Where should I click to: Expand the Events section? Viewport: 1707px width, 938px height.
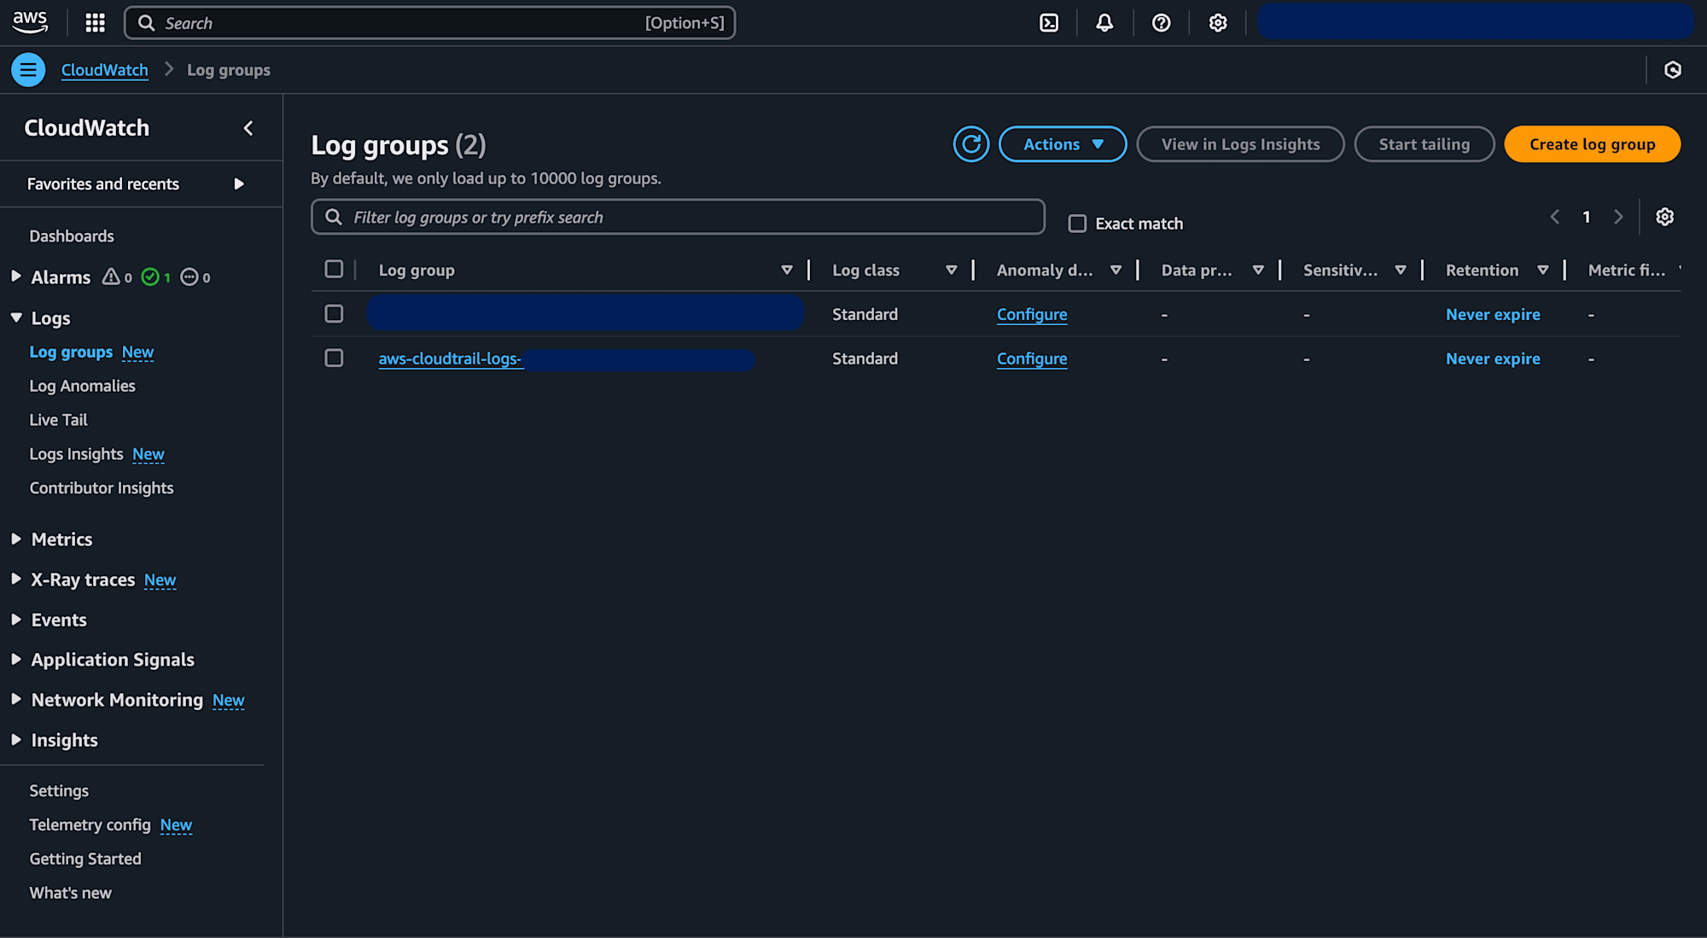(x=16, y=619)
